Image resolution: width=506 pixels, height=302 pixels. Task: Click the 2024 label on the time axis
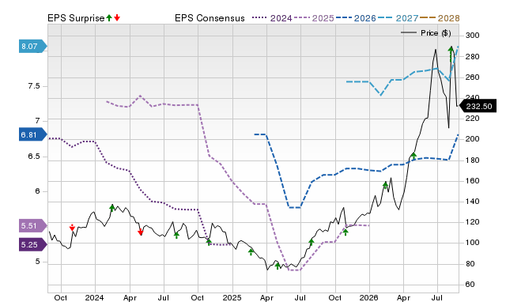[94, 297]
